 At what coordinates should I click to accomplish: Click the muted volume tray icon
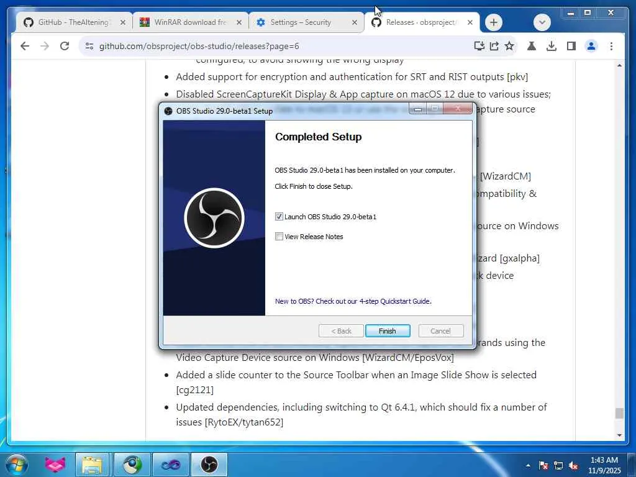point(573,465)
